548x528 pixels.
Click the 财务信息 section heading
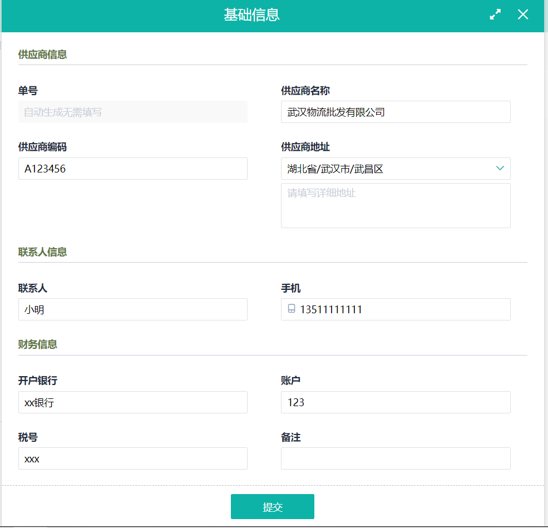(37, 344)
